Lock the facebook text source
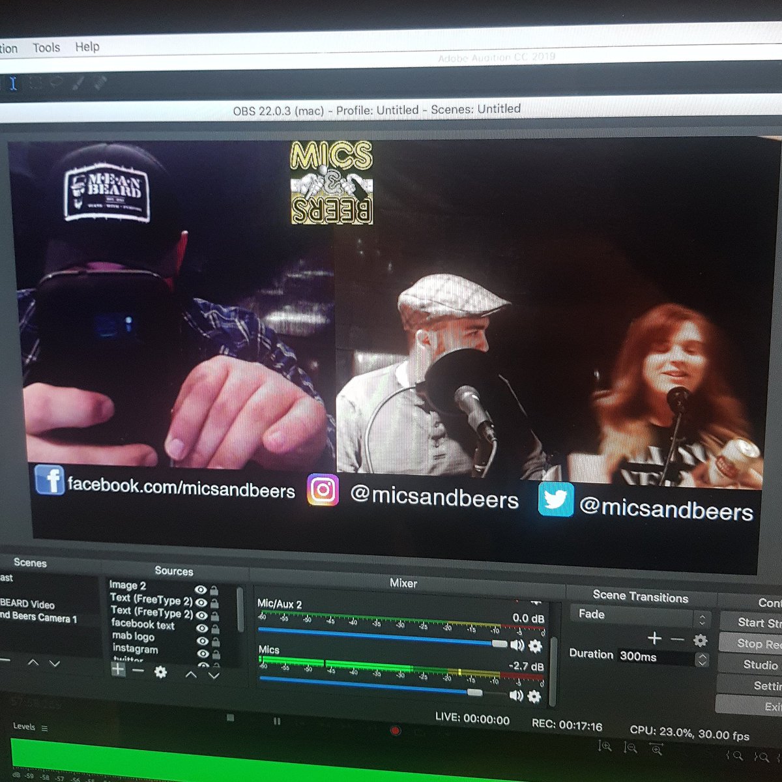782x782 pixels. 215,629
